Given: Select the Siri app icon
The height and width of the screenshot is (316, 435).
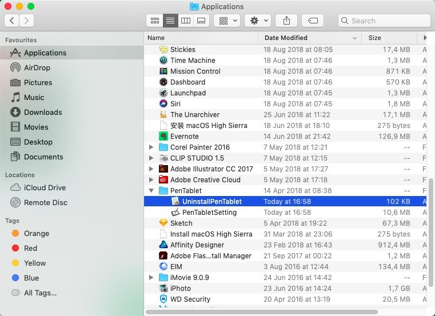Looking at the screenshot, I should tap(163, 103).
